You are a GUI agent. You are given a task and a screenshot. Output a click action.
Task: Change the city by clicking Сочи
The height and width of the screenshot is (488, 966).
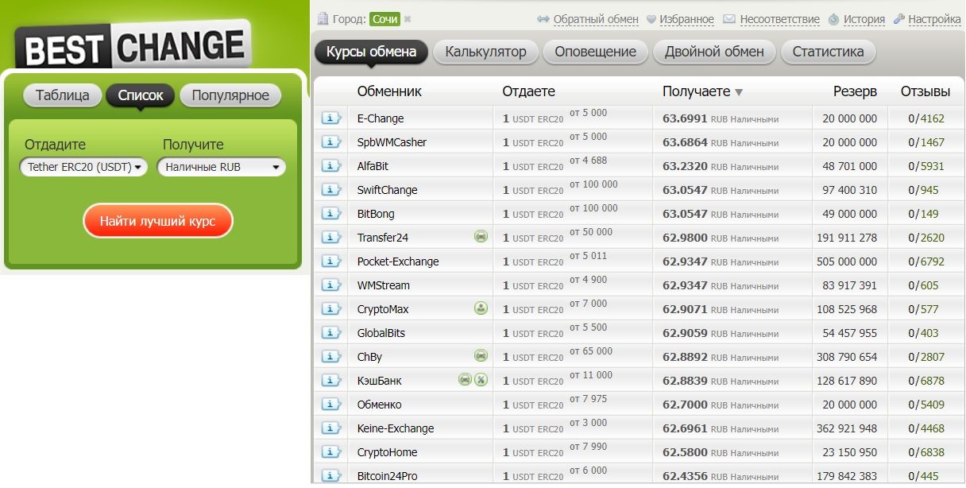click(385, 19)
